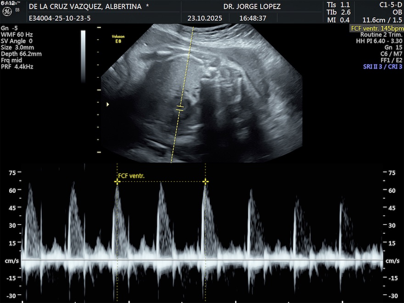Image resolution: width=404 pixels, height=303 pixels.
Task: Click the DR. JORGE LOPEZ operator field
Action: coord(252,7)
